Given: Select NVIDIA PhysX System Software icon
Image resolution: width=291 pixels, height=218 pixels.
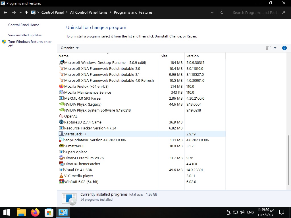Looking at the screenshot, I should click(x=61, y=110).
